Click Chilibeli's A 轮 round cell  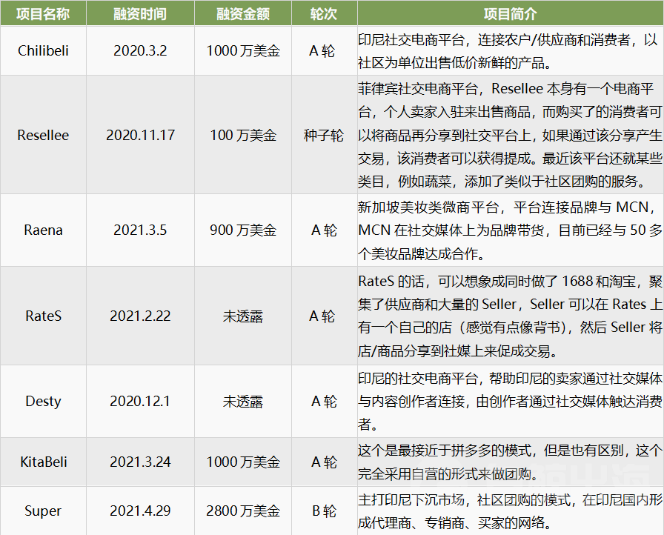click(325, 51)
